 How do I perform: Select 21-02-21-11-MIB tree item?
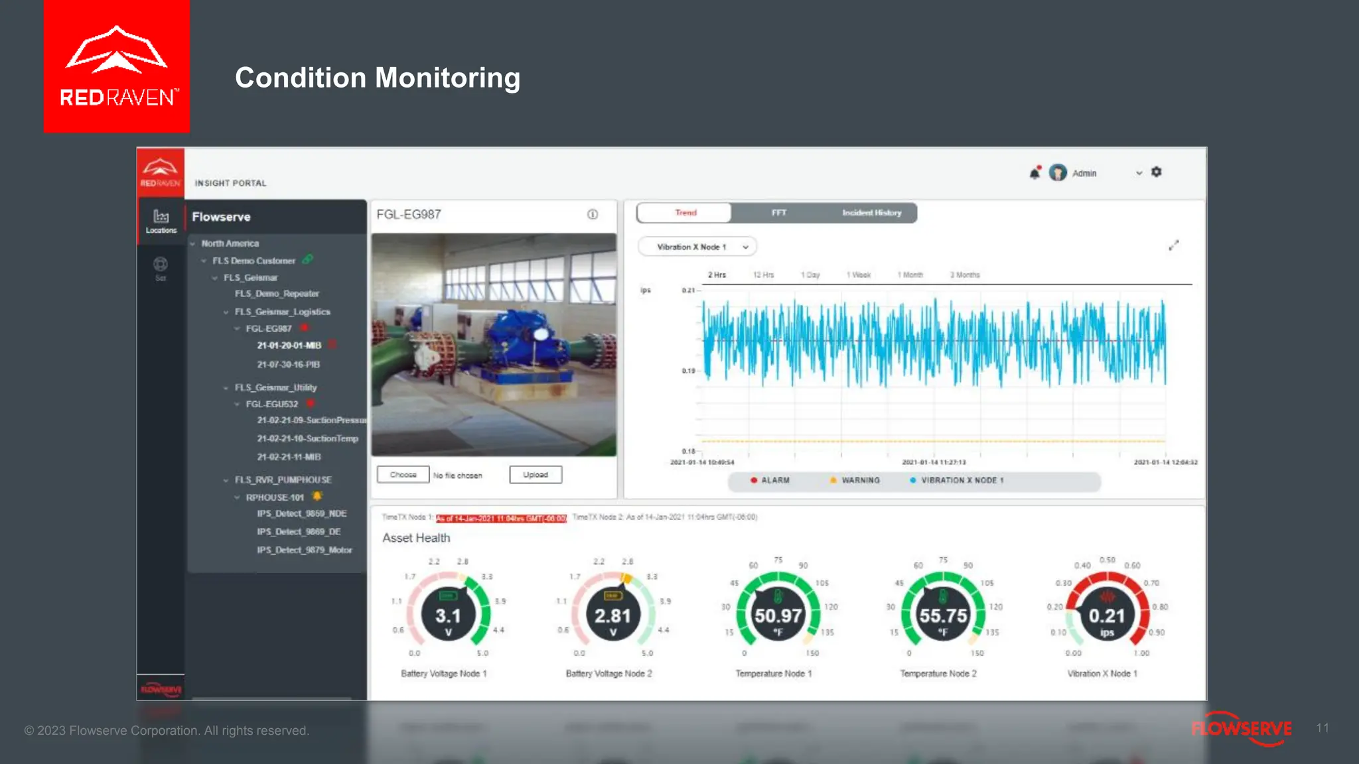(x=289, y=457)
